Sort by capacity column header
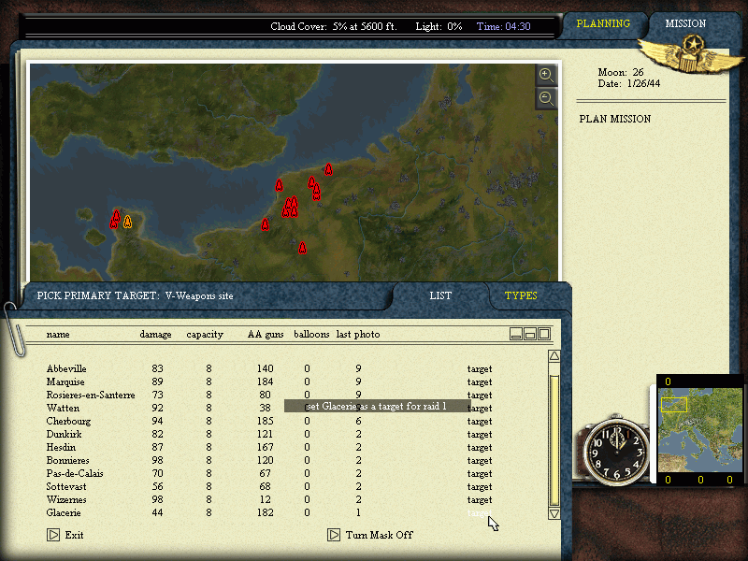748x561 pixels. point(205,335)
